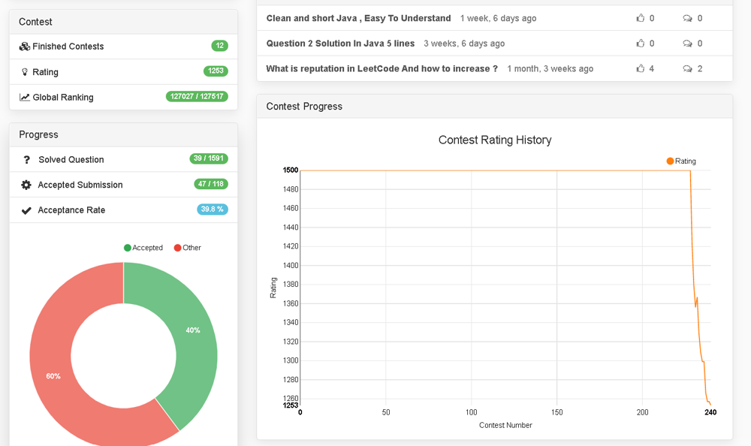Open 'Question 2 Solution In Java 5 lines'
This screenshot has width=751, height=446.
340,44
